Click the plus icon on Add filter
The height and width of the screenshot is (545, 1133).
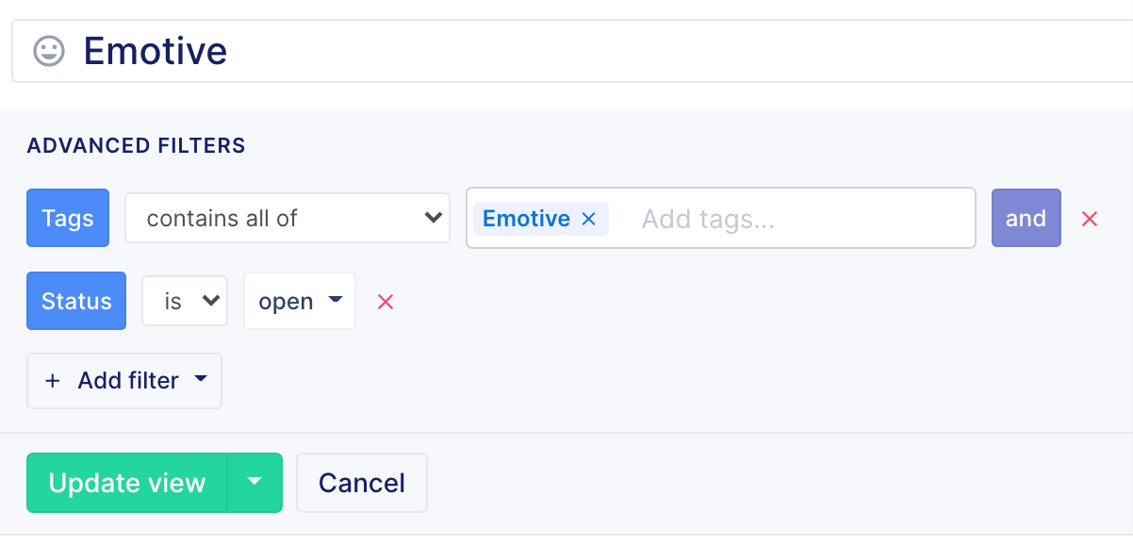point(53,381)
